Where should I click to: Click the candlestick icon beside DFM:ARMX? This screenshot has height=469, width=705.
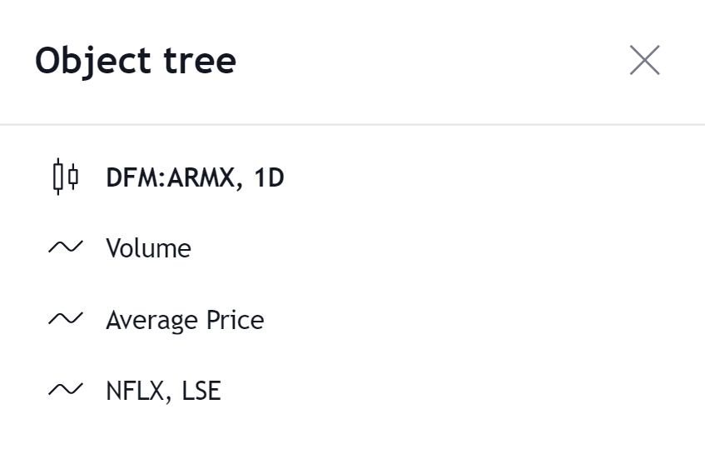point(65,177)
